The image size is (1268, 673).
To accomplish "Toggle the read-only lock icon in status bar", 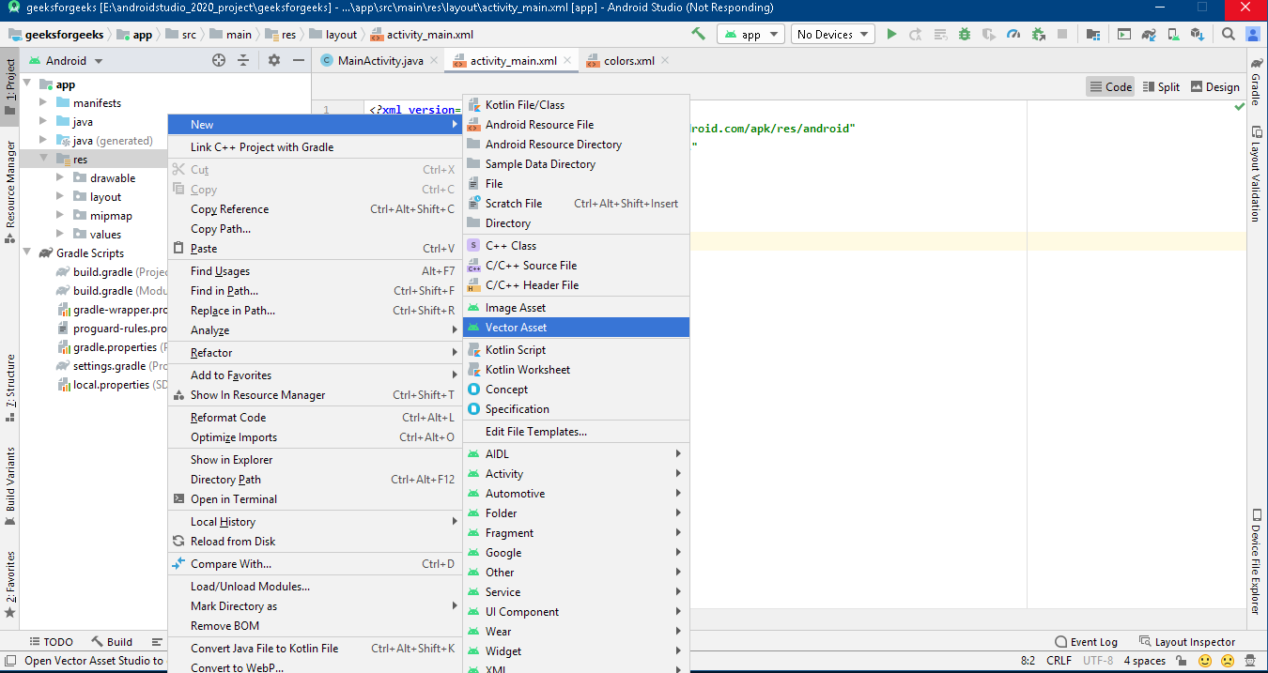I will pyautogui.click(x=1182, y=661).
